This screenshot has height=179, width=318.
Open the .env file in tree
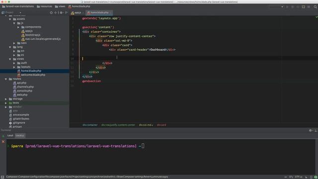pos(13,111)
